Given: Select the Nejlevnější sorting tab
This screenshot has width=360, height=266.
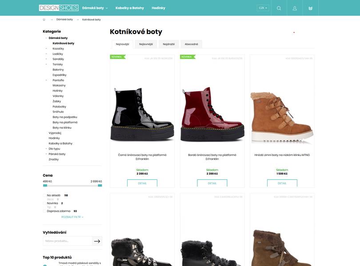Looking at the screenshot, I should tap(146, 44).
